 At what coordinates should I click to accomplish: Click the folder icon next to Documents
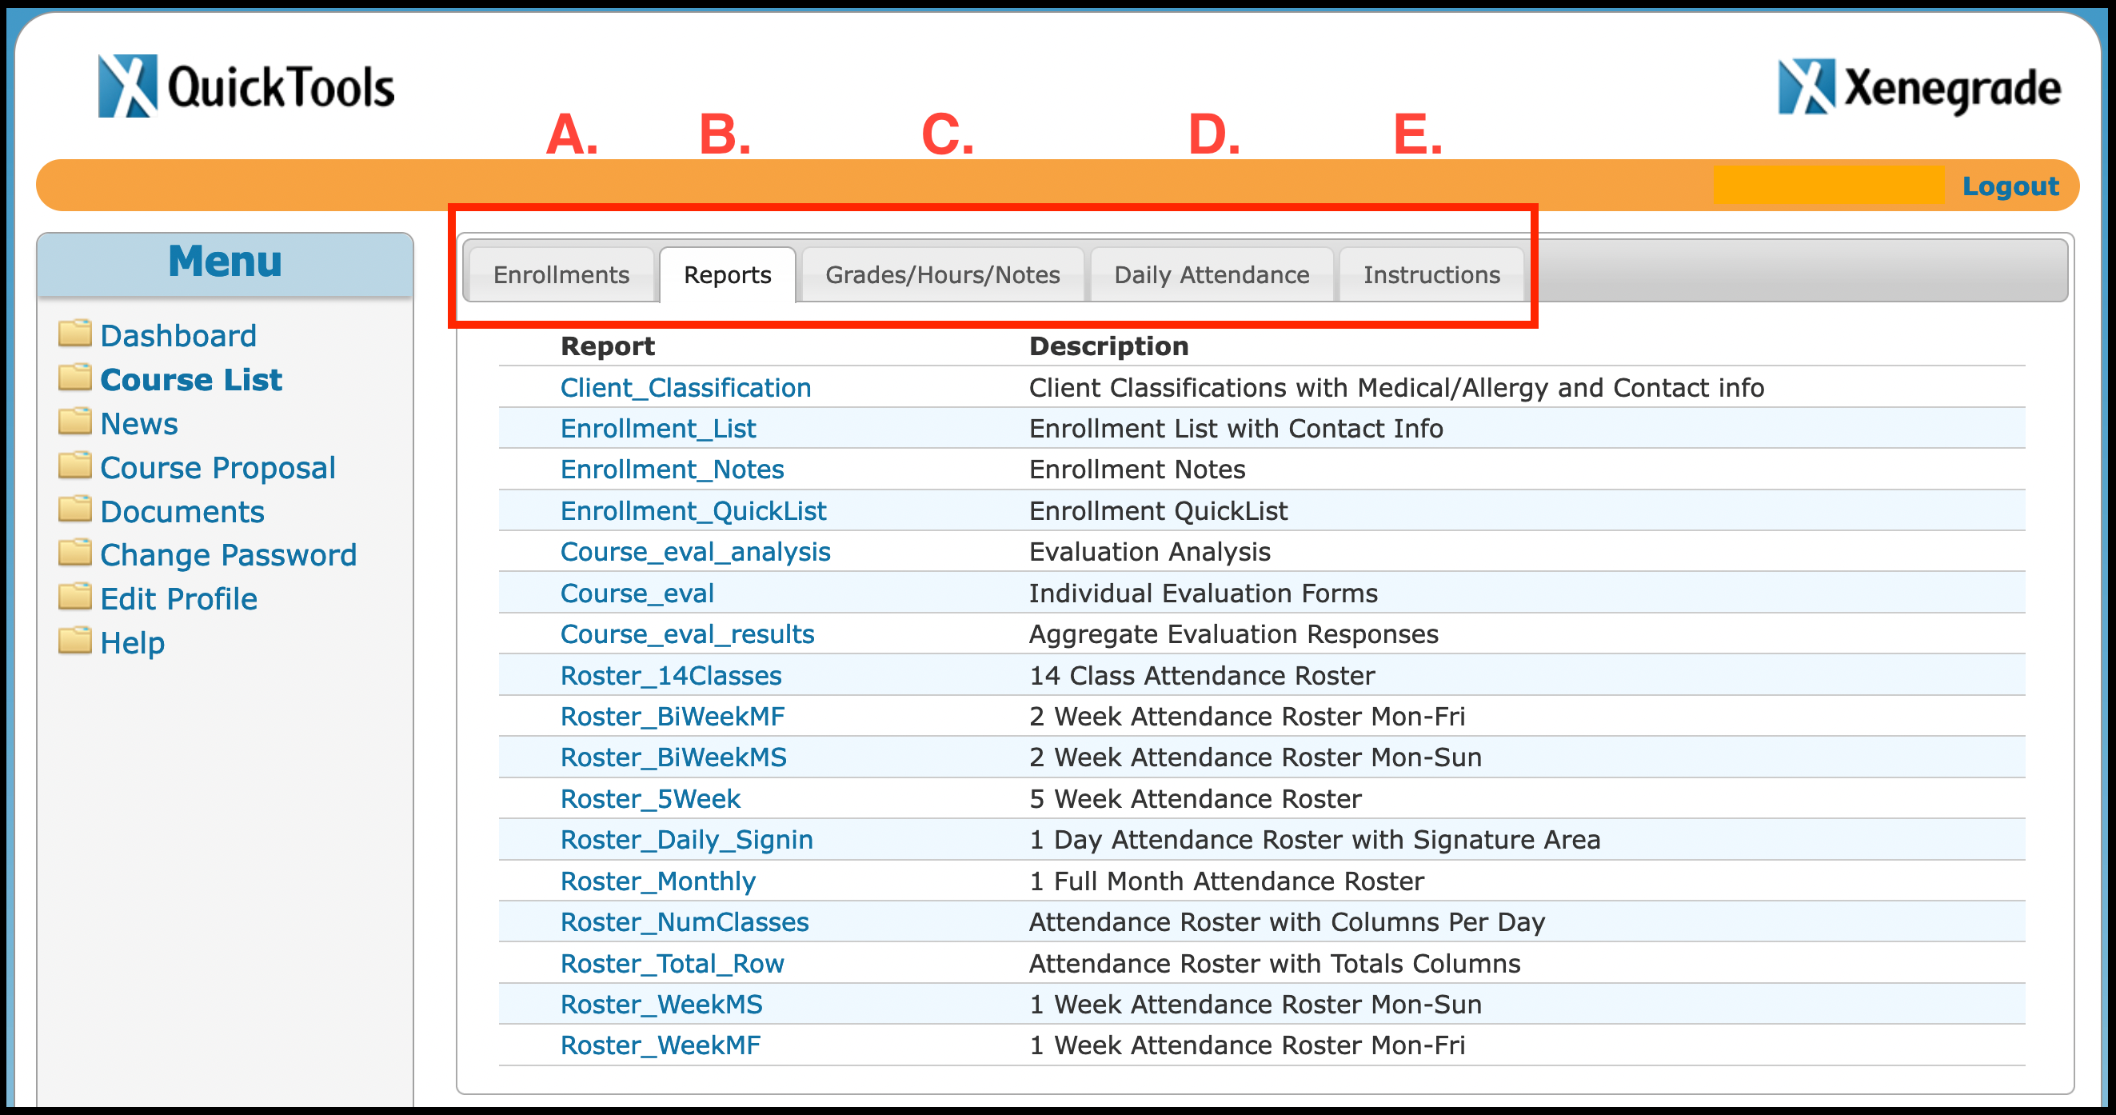[x=75, y=510]
